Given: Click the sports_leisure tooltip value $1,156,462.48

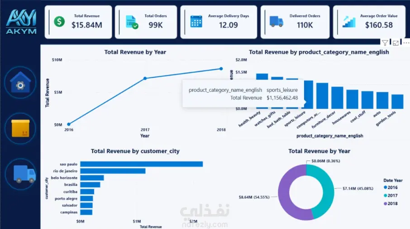Looking at the screenshot, I should pos(282,98).
